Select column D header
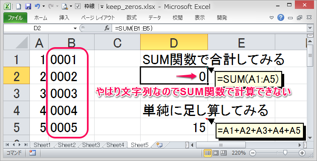 174,42
